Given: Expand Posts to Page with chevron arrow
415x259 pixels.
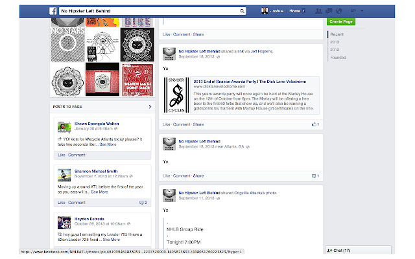Looking at the screenshot, I should coord(150,107).
